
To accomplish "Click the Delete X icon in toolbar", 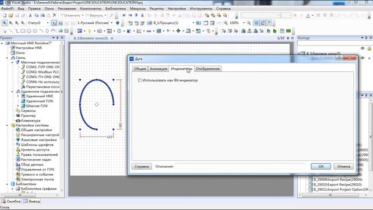I will pos(54,15).
